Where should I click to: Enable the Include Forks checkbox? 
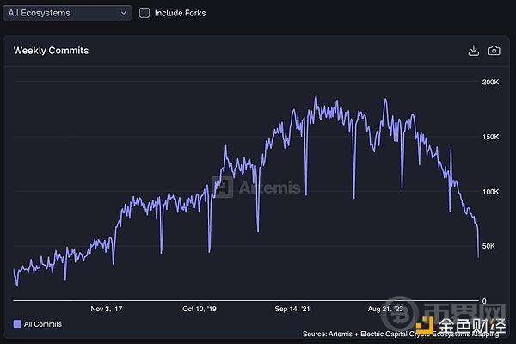point(144,13)
